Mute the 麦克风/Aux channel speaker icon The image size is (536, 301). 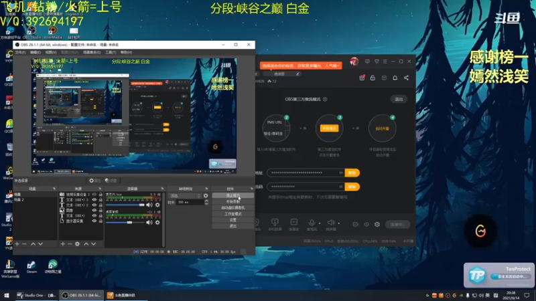coord(149,205)
